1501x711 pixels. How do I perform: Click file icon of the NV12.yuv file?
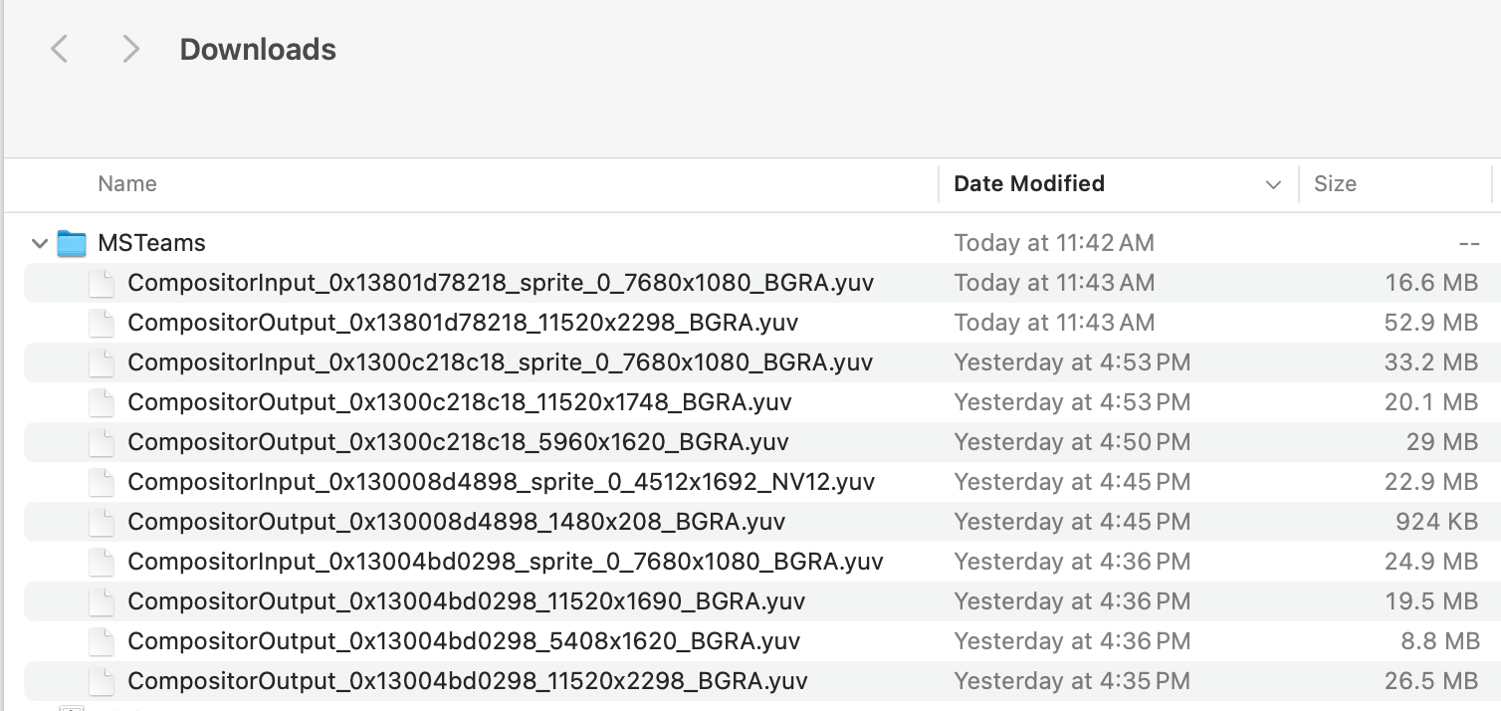point(102,482)
